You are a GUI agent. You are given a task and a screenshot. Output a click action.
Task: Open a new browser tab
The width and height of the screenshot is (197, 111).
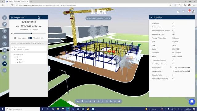[x=31, y=2]
